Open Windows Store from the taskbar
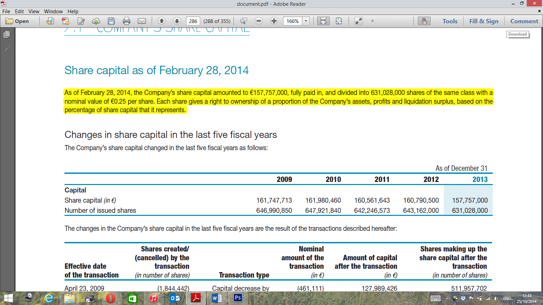543x305 pixels. point(132,298)
